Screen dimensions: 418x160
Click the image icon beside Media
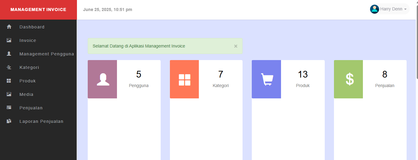tap(9, 94)
